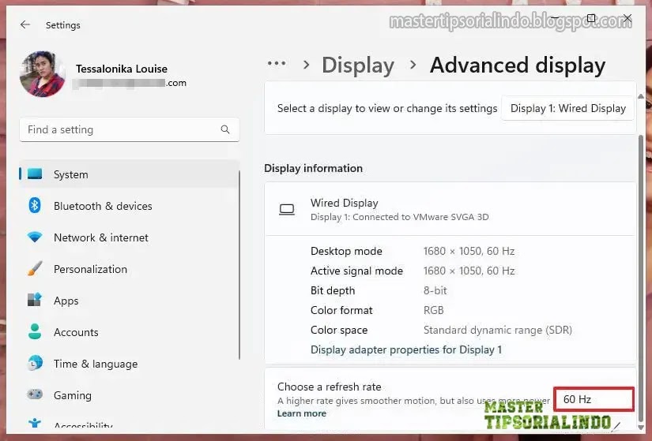Click the Personalization paintbrush icon

point(35,269)
